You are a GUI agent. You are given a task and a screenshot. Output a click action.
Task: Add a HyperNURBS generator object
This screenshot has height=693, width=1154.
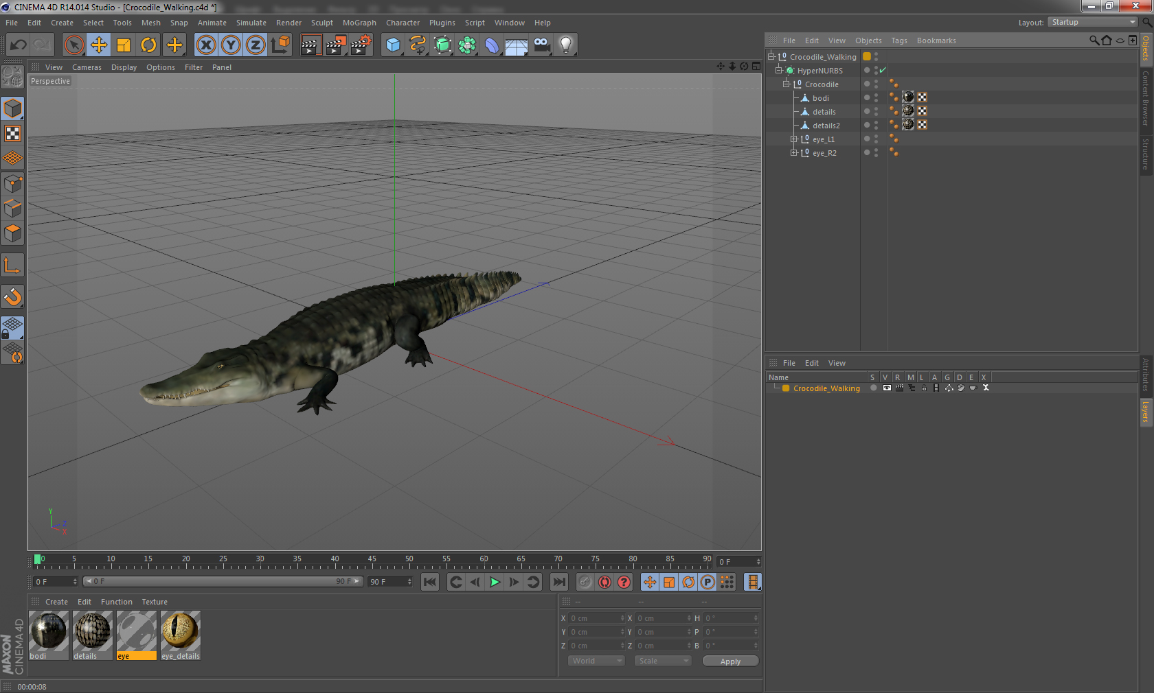(x=442, y=45)
